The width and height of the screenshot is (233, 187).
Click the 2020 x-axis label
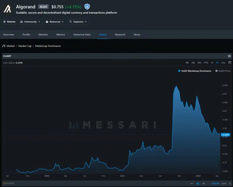click(47, 176)
